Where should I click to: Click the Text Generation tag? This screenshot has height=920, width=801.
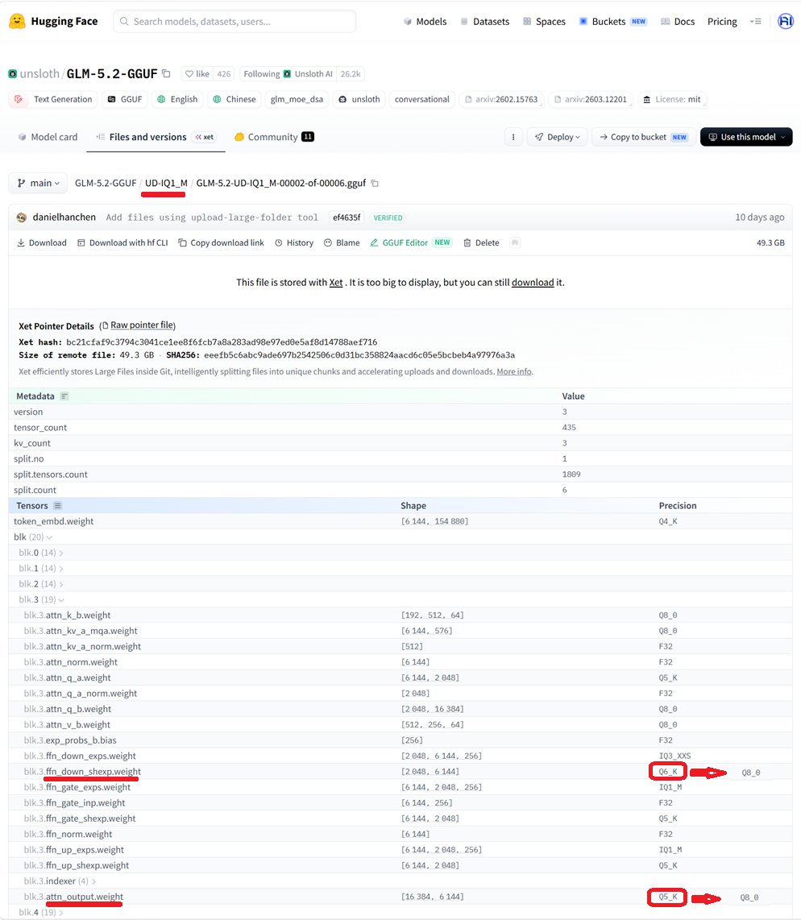[x=53, y=99]
